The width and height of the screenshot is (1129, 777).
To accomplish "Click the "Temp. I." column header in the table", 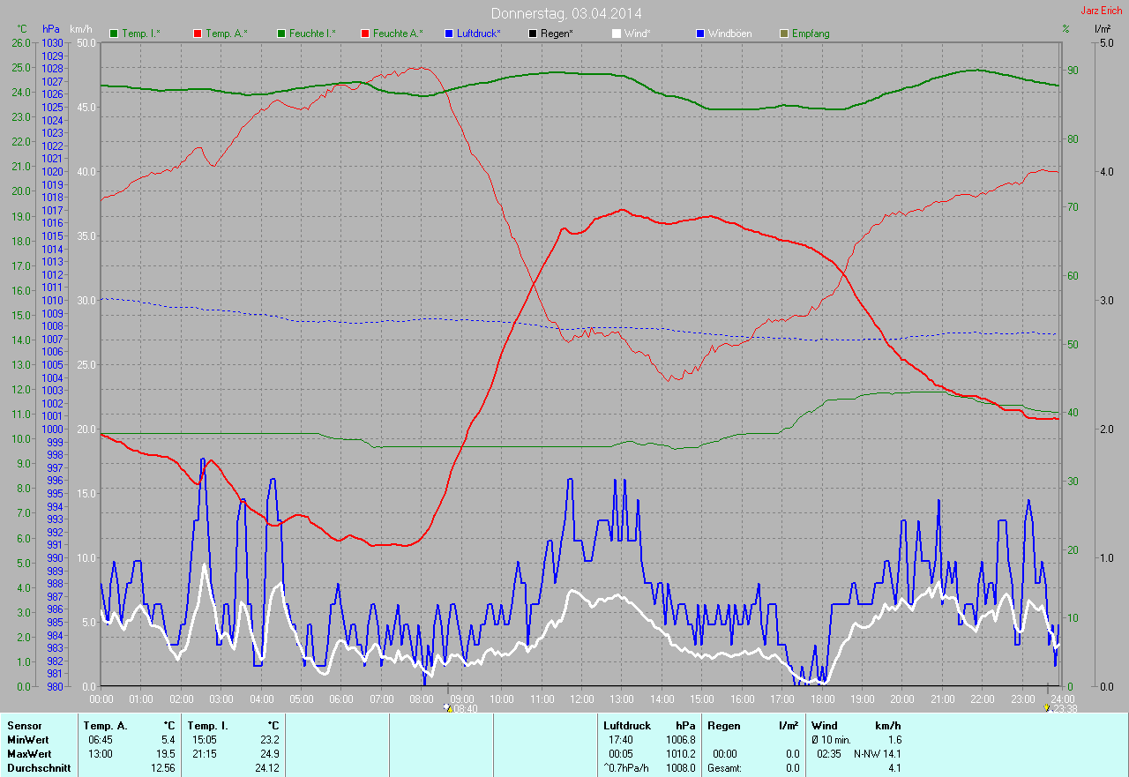I will [208, 725].
